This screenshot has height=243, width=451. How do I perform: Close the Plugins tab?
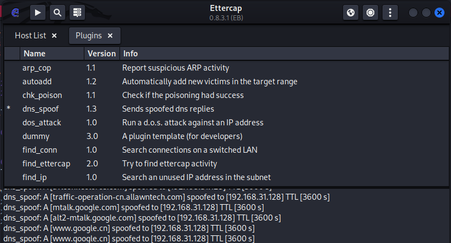pos(110,36)
